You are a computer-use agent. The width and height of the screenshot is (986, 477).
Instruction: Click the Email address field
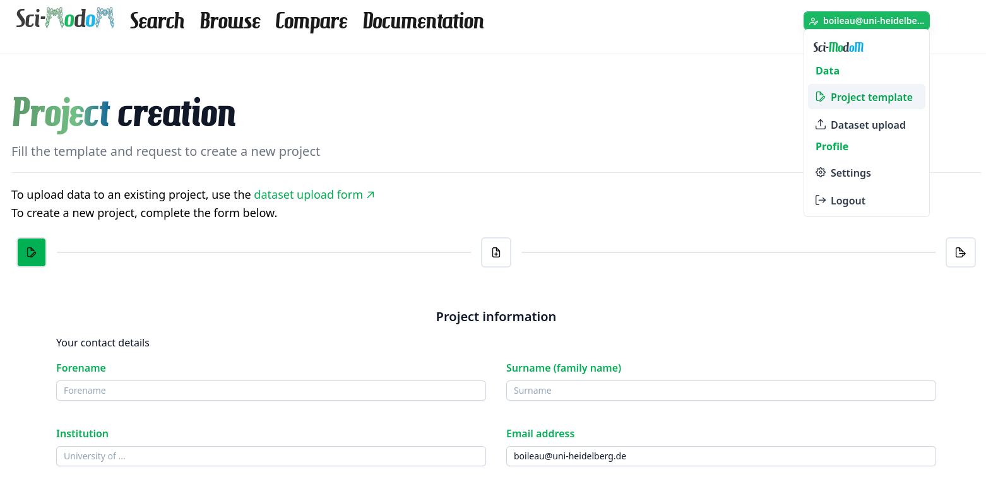tap(721, 456)
